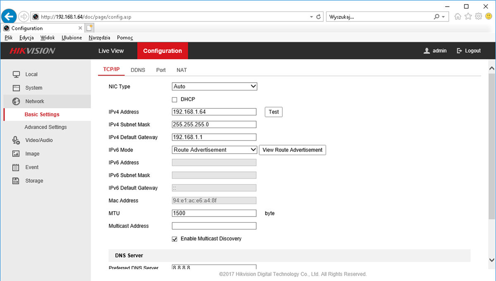Click the Network globe icon in sidebar
Screen dimensions: 496x281
pos(16,101)
